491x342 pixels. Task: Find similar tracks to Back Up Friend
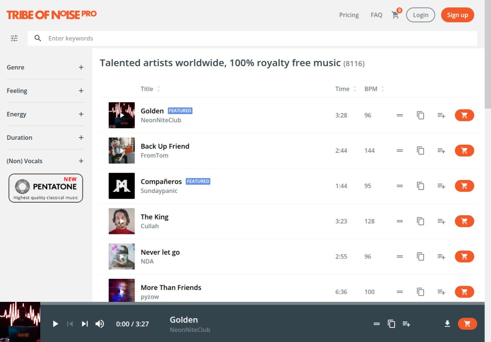420,151
